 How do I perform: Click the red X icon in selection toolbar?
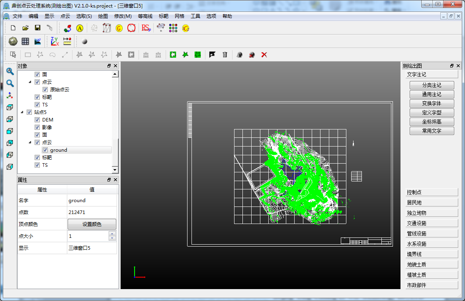[x=264, y=55]
